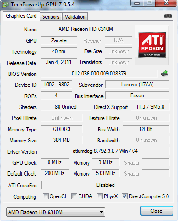
Task: Click the GPU-Z title bar app icon
Action: 5,5
